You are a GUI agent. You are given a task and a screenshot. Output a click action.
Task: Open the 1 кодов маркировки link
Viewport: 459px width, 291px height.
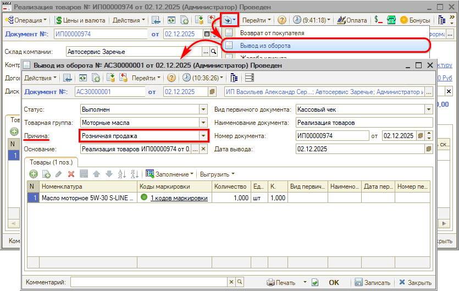[179, 198]
